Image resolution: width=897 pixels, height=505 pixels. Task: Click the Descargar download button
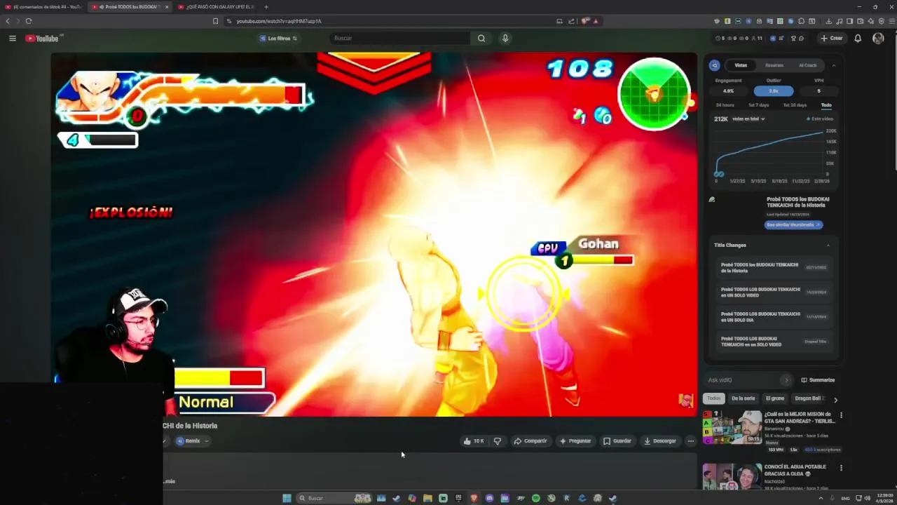pyautogui.click(x=660, y=441)
